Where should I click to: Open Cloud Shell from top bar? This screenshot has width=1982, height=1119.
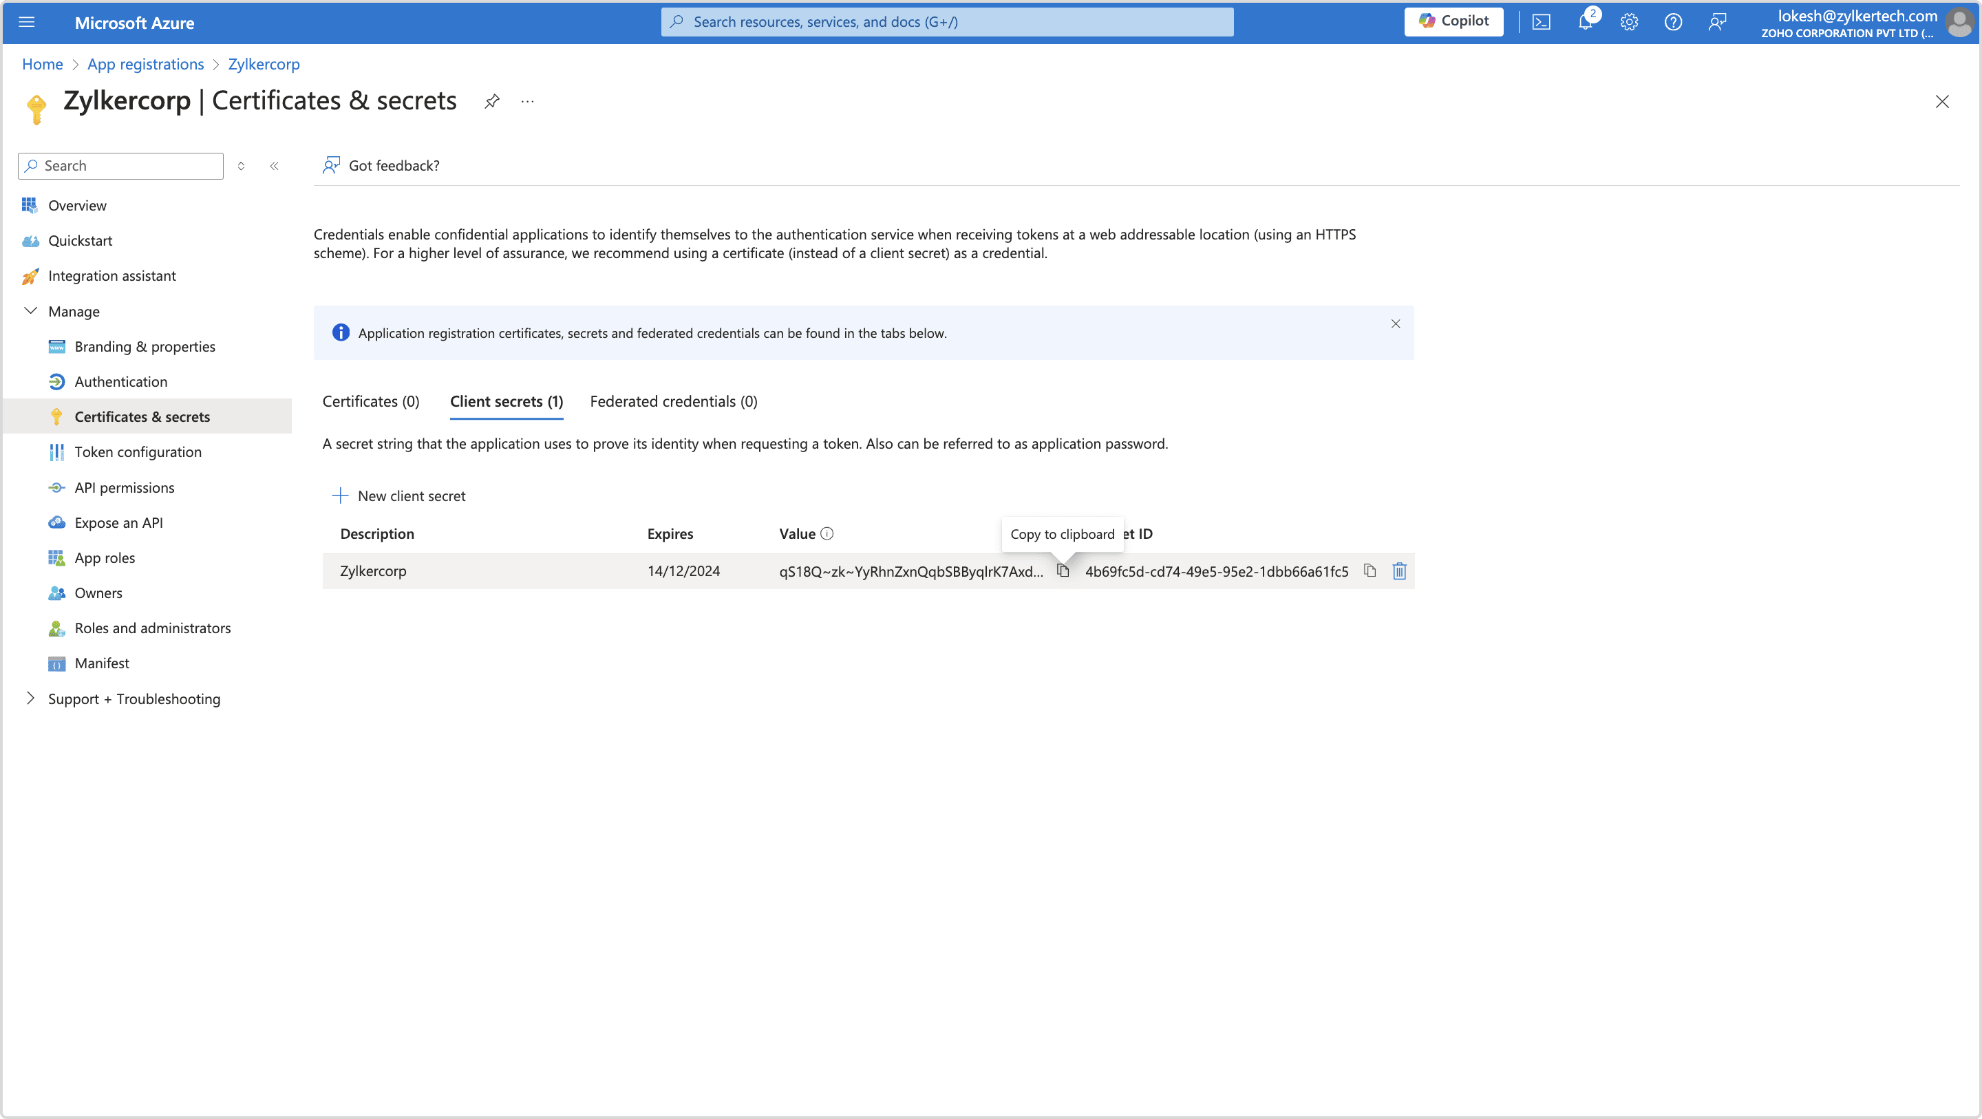point(1541,22)
